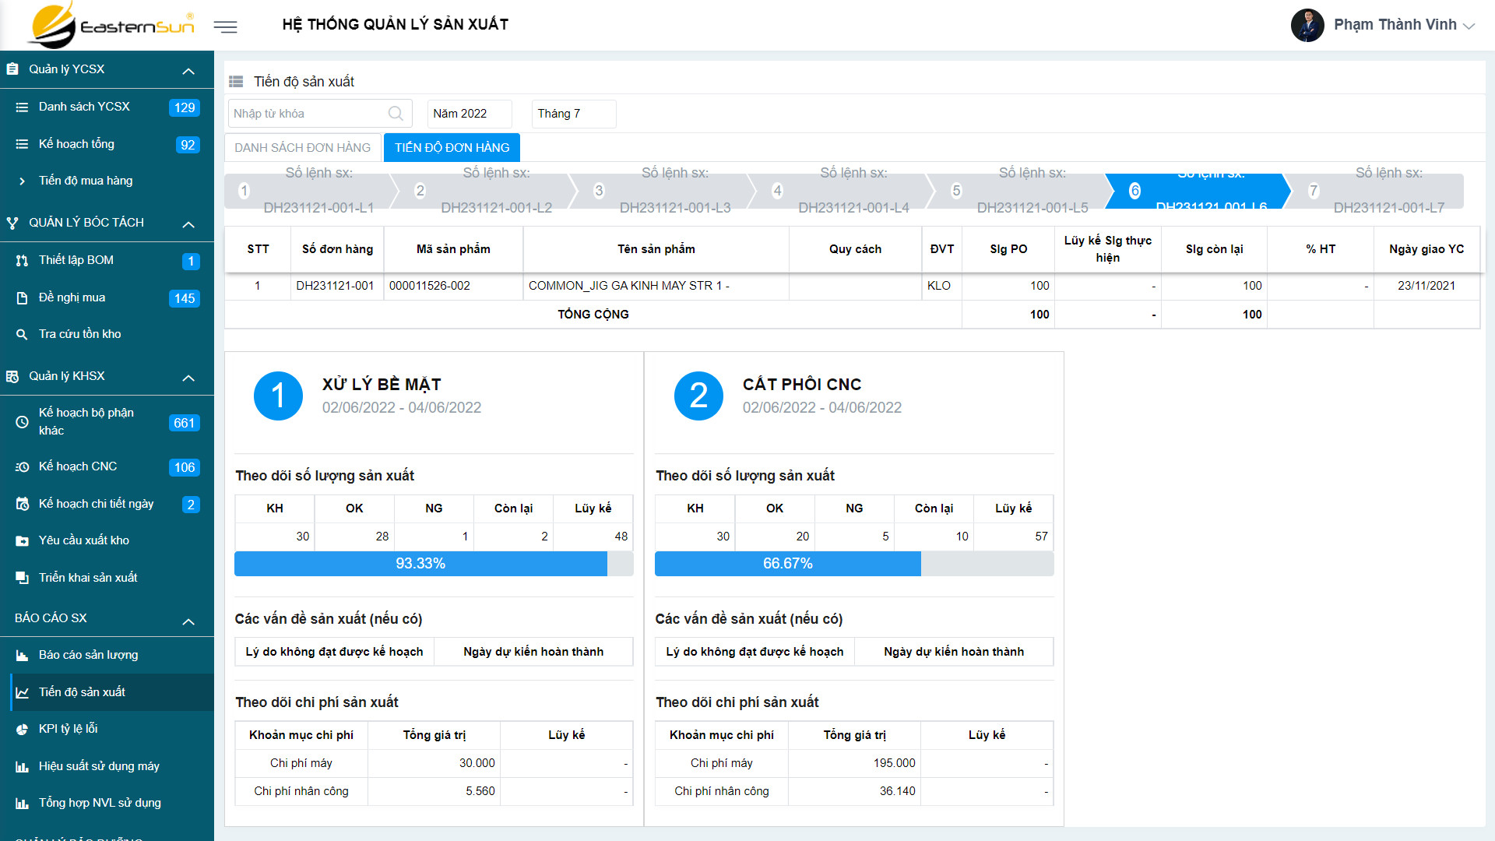Collapse the Quản lý YCSX section
Screen dimensions: 1495x841
[188, 70]
